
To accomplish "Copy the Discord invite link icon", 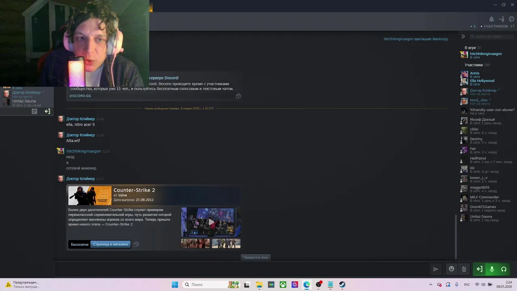I will click(x=238, y=96).
